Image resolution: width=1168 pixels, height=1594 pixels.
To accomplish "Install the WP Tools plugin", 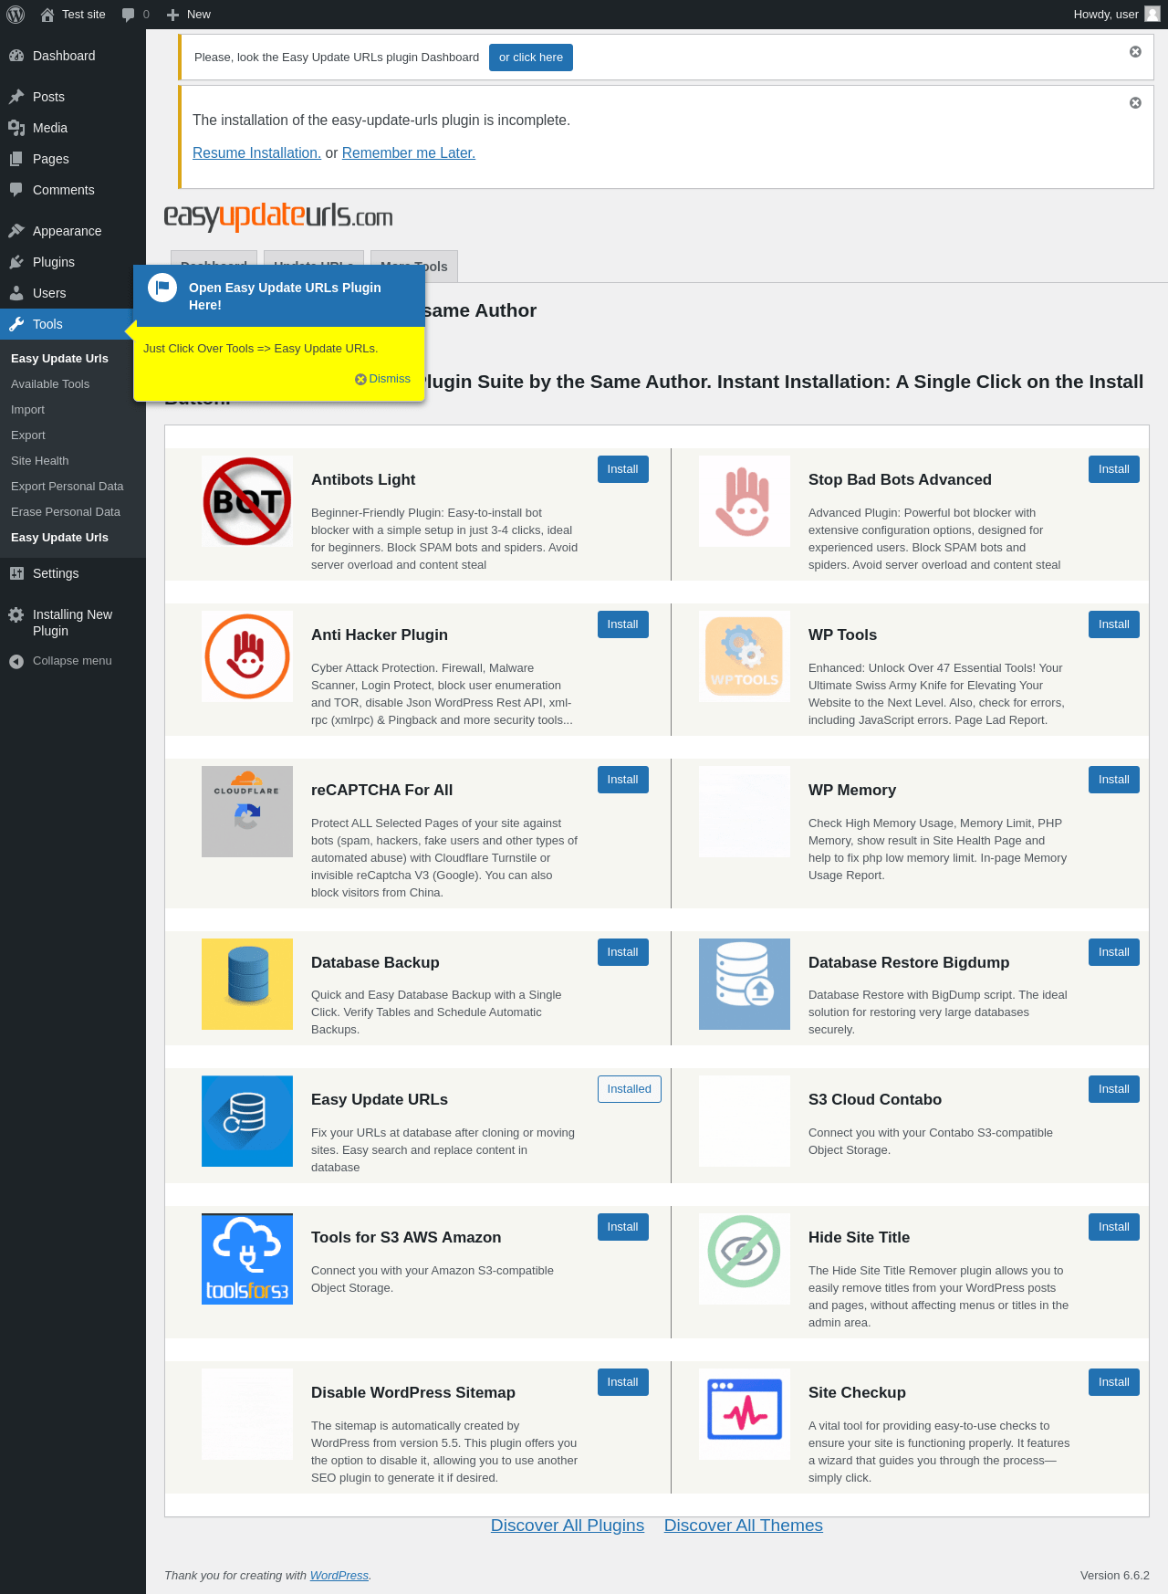I will point(1114,624).
